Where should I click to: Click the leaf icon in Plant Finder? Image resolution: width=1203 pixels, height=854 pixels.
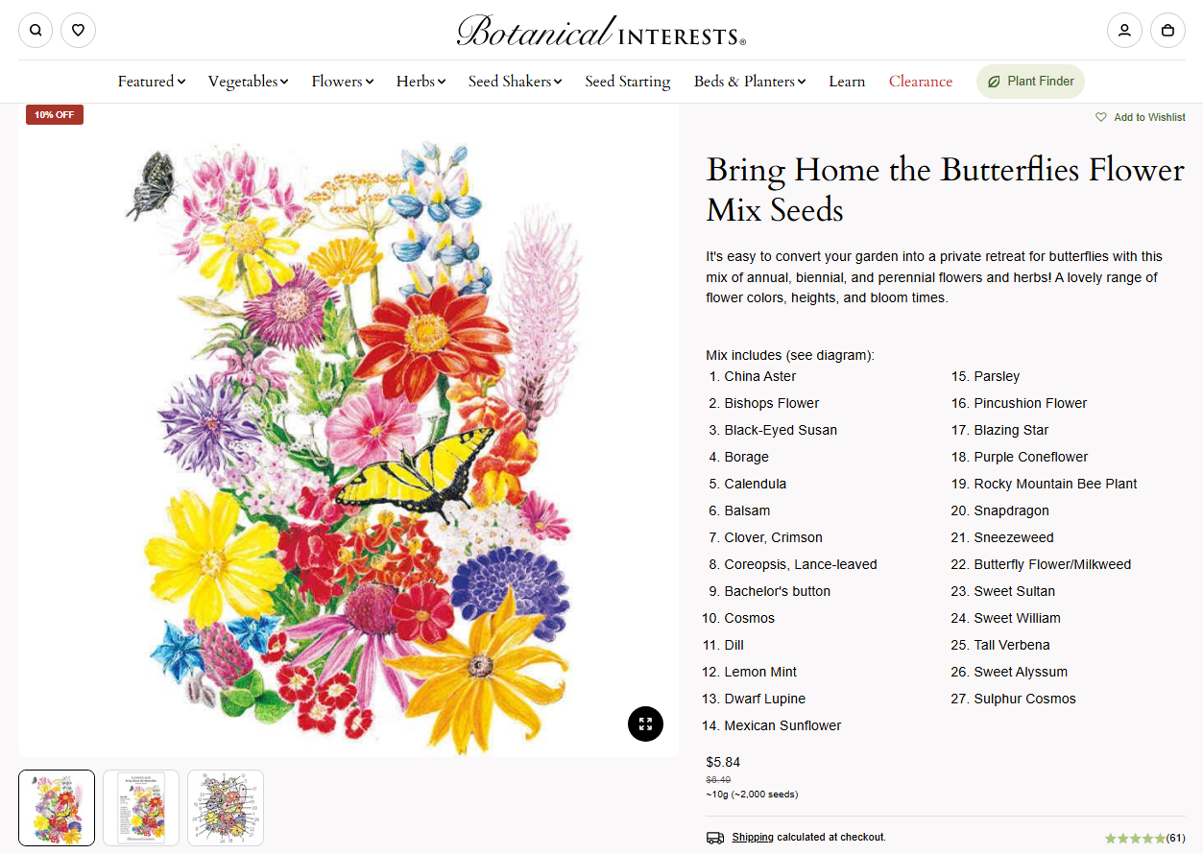click(x=994, y=82)
